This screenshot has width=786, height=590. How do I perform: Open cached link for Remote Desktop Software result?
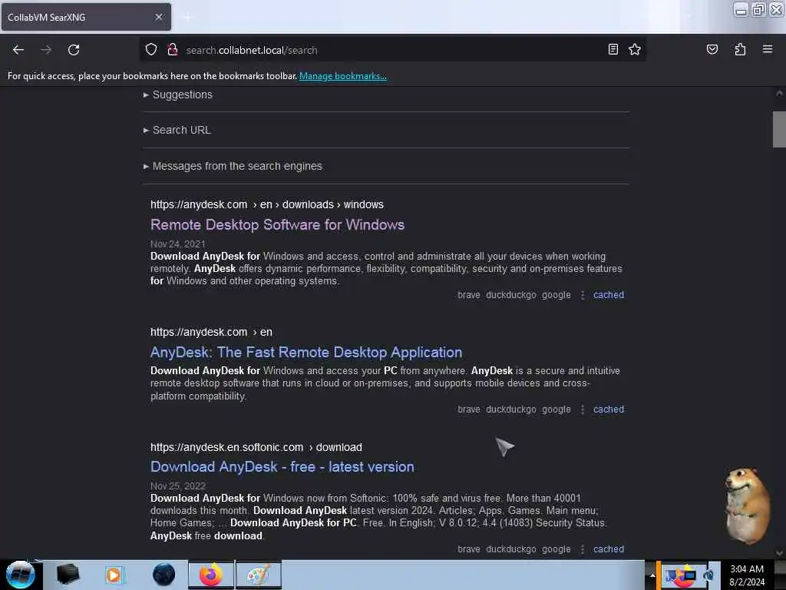pyautogui.click(x=609, y=295)
